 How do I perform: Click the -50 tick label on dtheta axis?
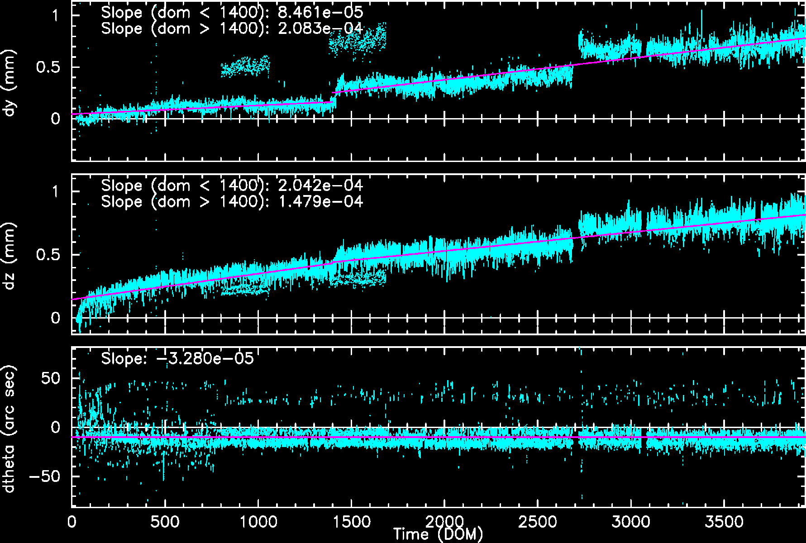(x=45, y=476)
